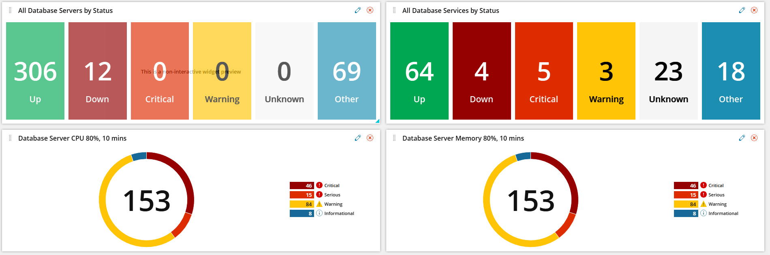
Task: Remove the Database Server Memory 80% widget
Action: click(x=754, y=138)
